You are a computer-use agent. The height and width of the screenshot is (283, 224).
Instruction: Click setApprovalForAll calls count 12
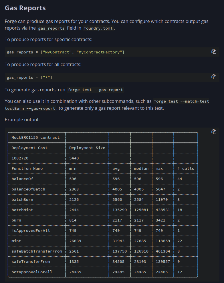(180, 272)
